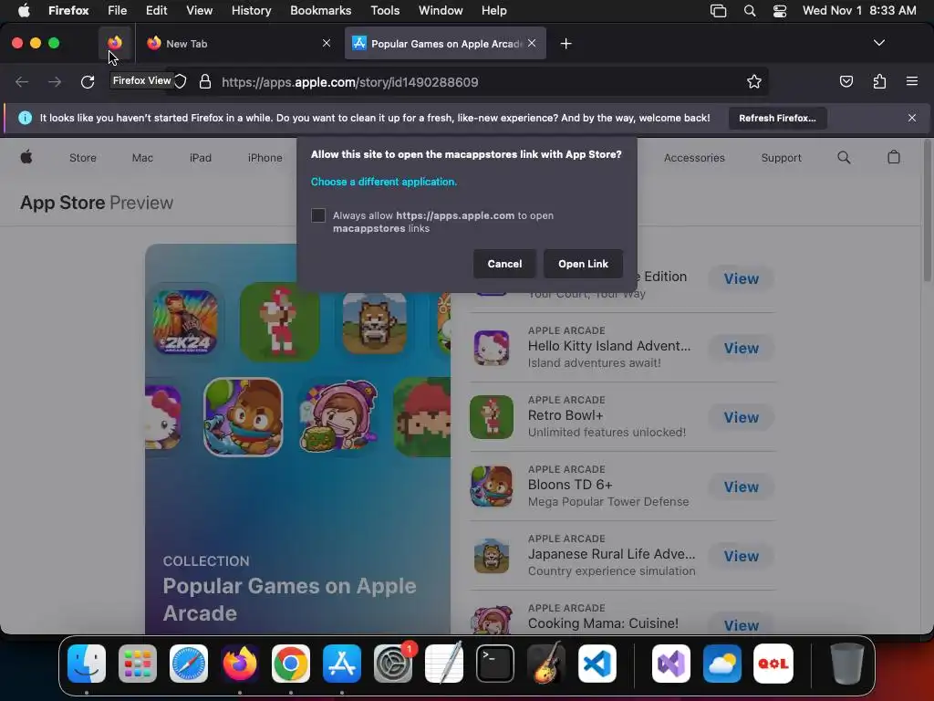Open Firefox application hamburger menu
The image size is (934, 701).
click(911, 81)
